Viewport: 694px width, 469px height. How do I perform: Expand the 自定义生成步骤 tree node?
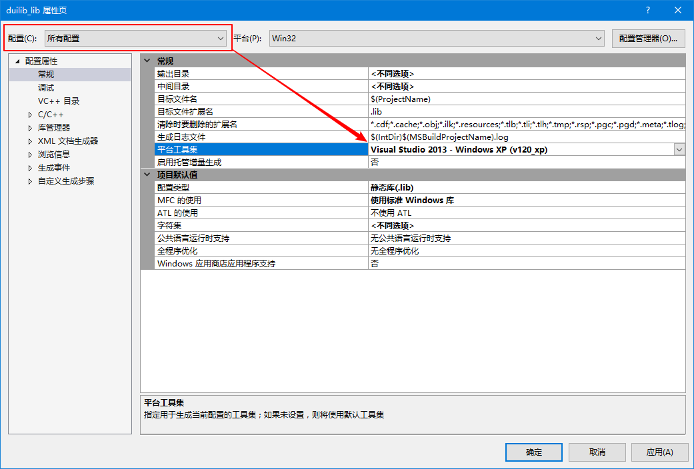tap(30, 181)
